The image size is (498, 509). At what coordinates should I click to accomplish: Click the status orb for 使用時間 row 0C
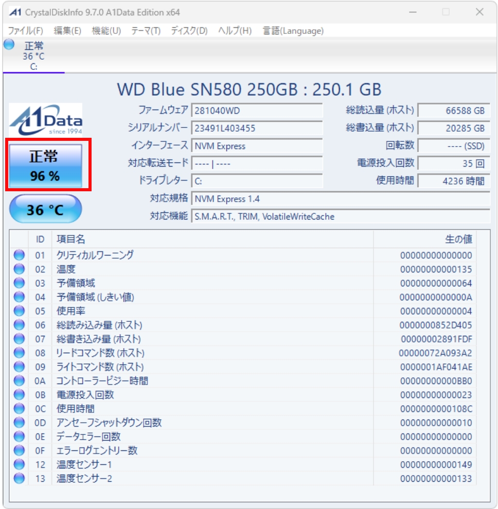click(x=19, y=408)
